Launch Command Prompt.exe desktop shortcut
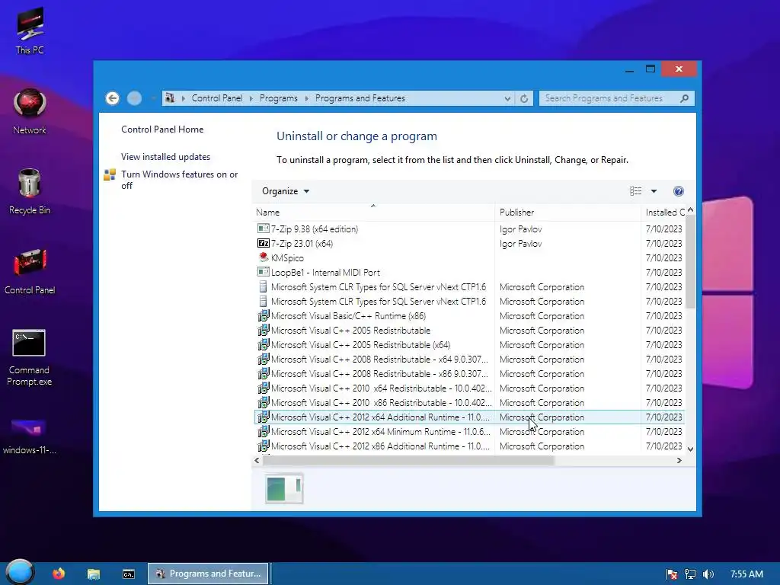Viewport: 780px width, 585px height. coord(30,357)
